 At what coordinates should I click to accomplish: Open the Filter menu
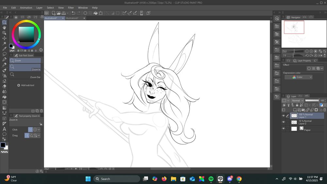coord(71,8)
